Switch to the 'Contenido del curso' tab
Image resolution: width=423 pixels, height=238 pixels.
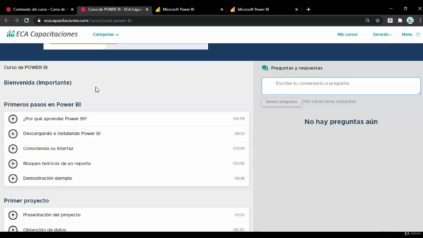point(39,9)
